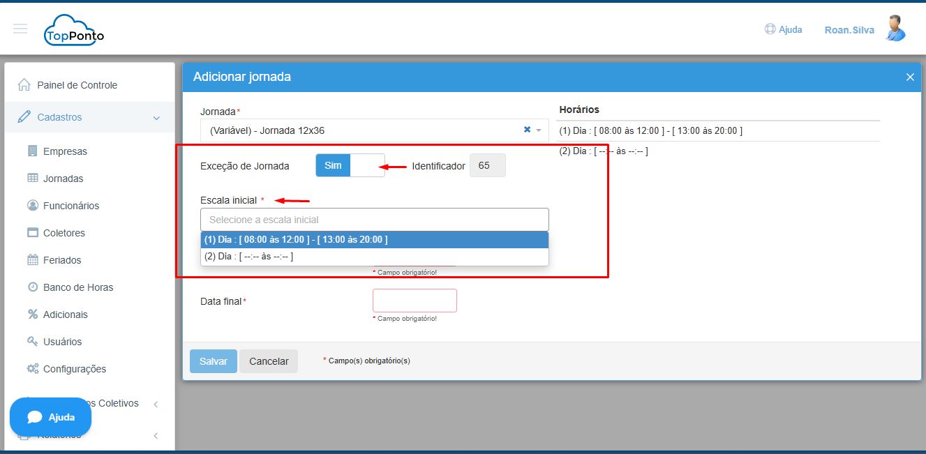Expand the Jornada dropdown arrow
Viewport: 926px width, 454px height.
click(x=539, y=130)
